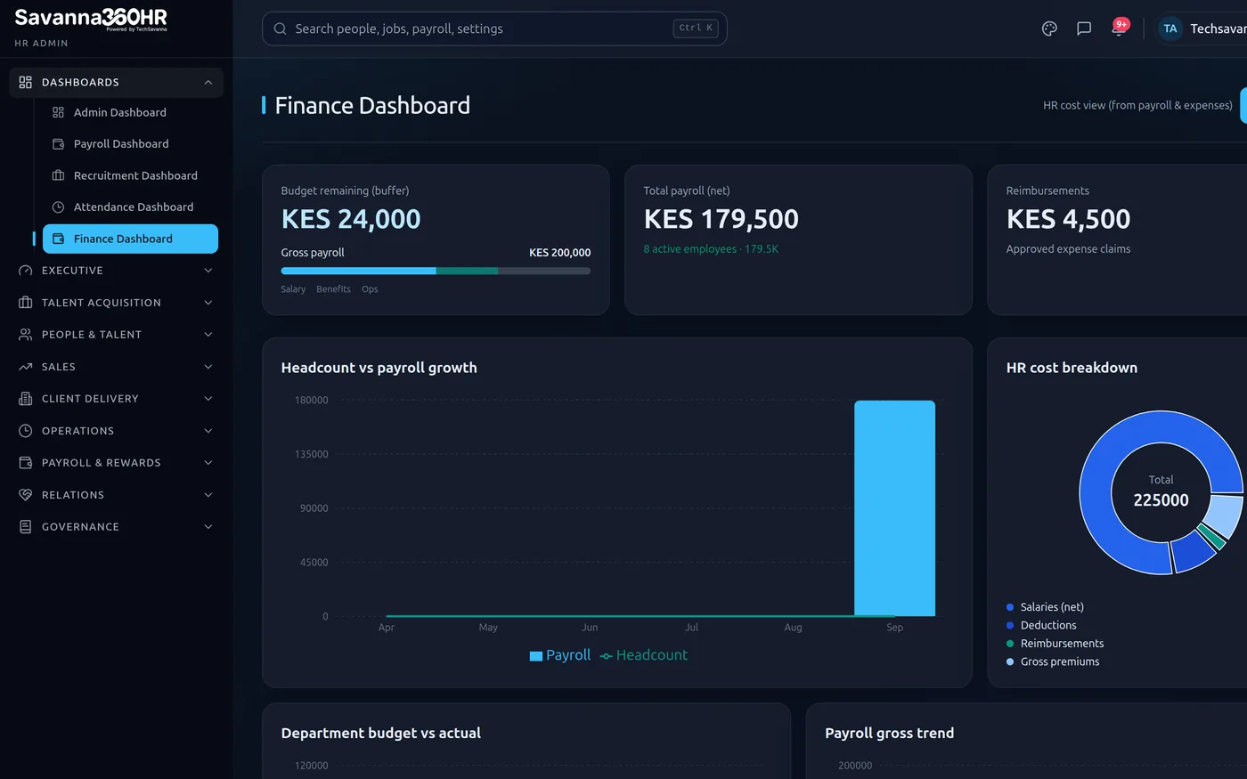The image size is (1247, 779).
Task: Toggle Gross premiums legend entry
Action: coord(1053,661)
